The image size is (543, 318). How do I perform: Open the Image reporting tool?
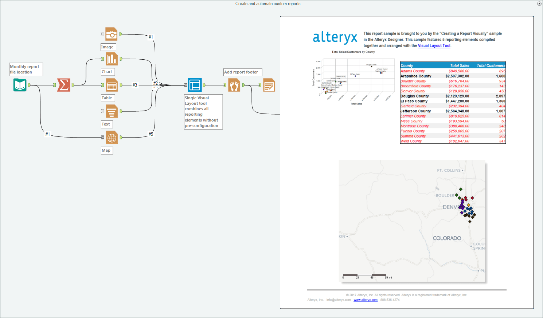[x=111, y=34]
